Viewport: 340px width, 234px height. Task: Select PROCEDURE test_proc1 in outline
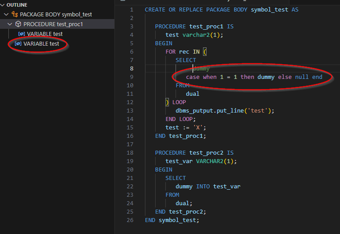(x=57, y=24)
